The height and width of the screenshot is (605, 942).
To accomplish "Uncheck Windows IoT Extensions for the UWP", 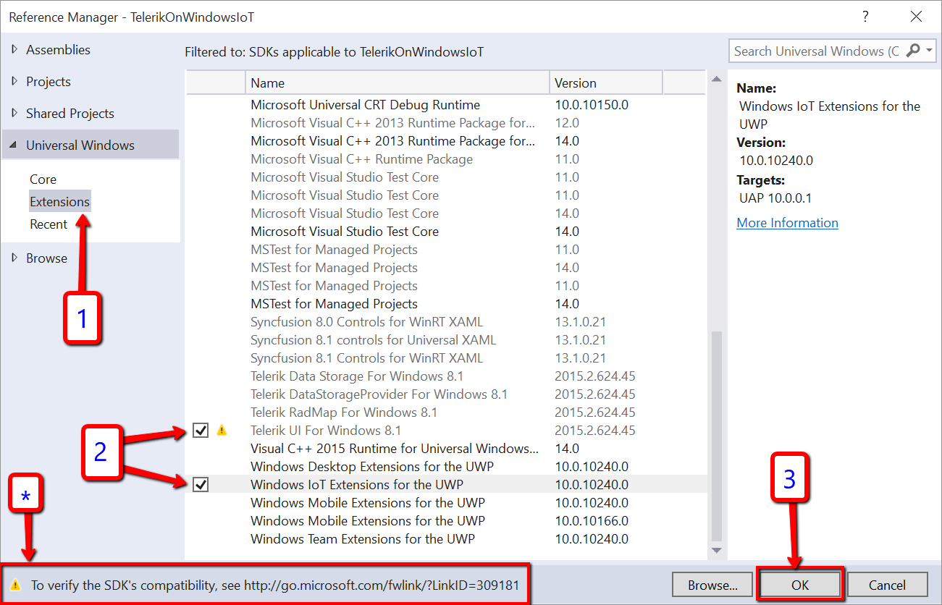I will [x=201, y=485].
